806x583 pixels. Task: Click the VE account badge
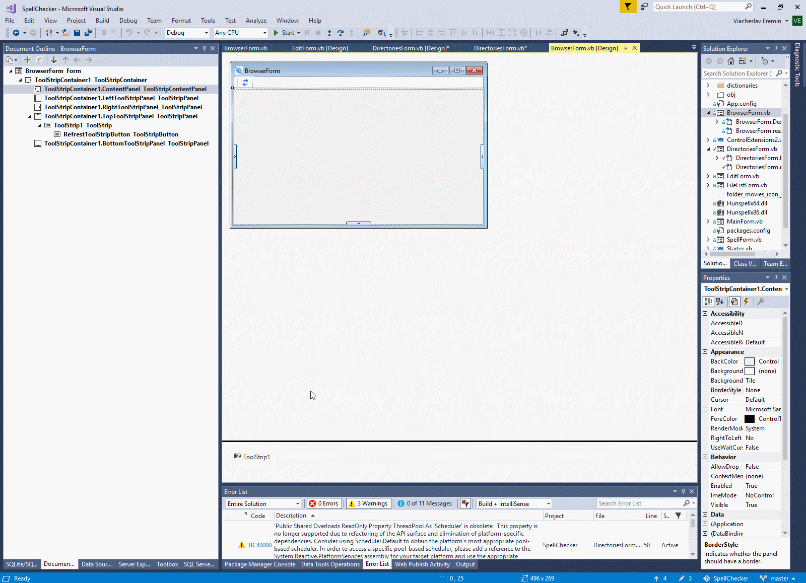click(797, 21)
